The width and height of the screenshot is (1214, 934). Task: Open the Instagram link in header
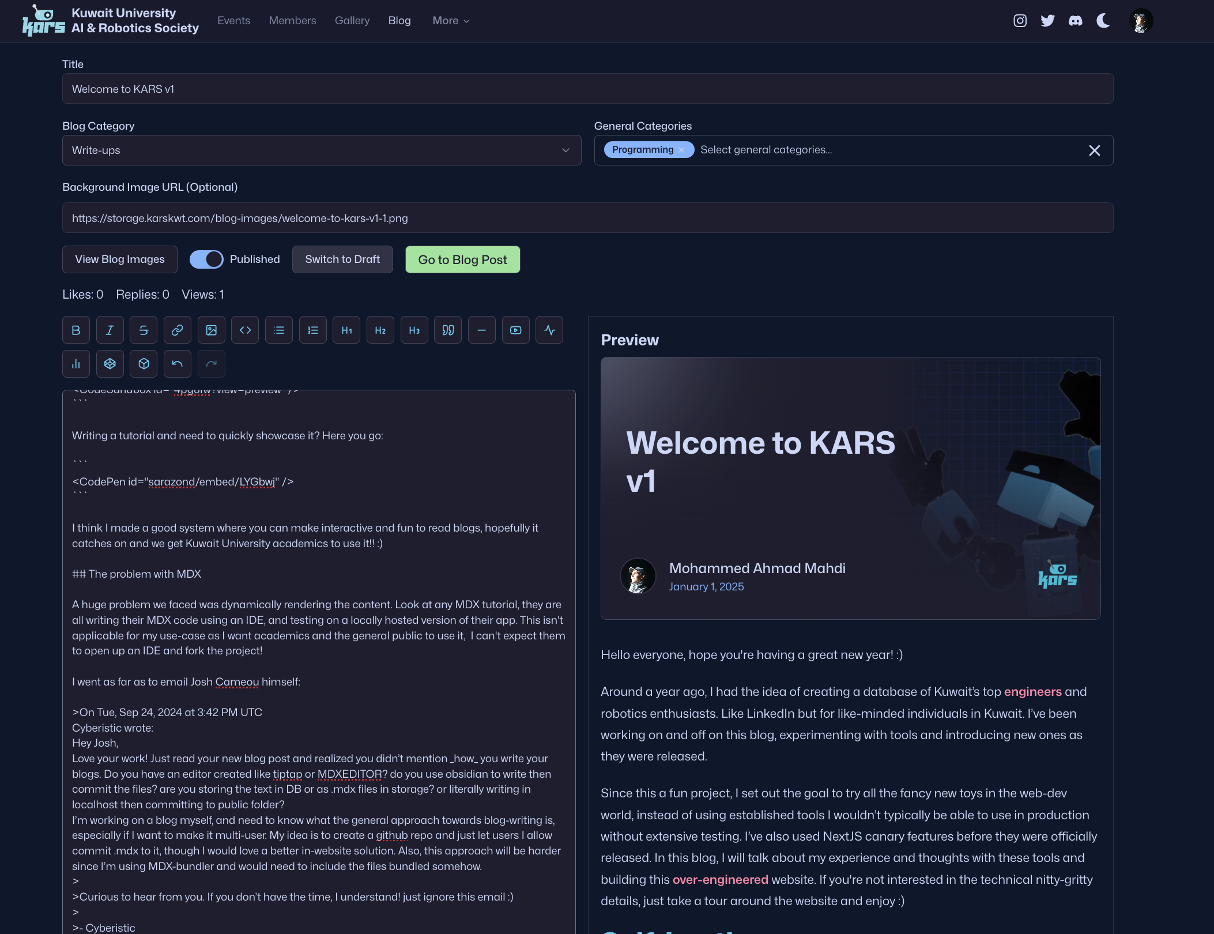[1020, 21]
